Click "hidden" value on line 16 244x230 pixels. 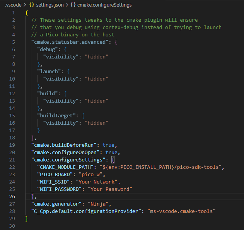(96, 123)
